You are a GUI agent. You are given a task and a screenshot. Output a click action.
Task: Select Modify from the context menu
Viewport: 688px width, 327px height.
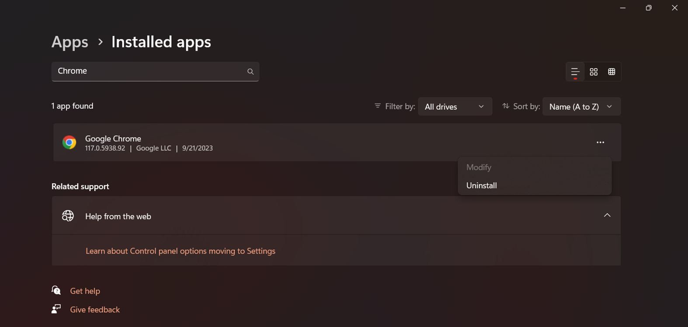(x=479, y=167)
